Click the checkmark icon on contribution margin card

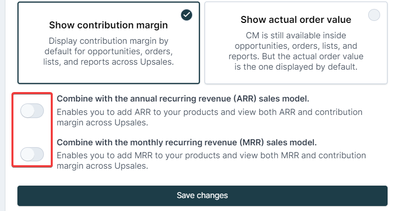pyautogui.click(x=186, y=15)
